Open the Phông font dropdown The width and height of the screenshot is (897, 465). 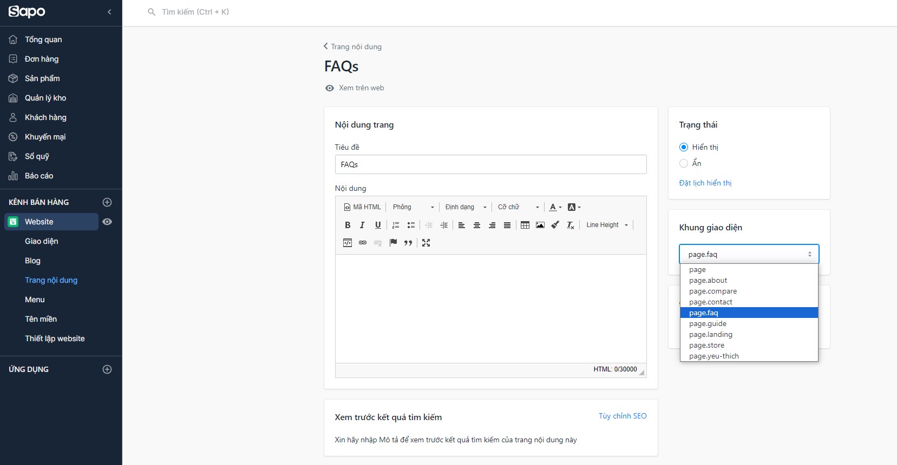[414, 207]
